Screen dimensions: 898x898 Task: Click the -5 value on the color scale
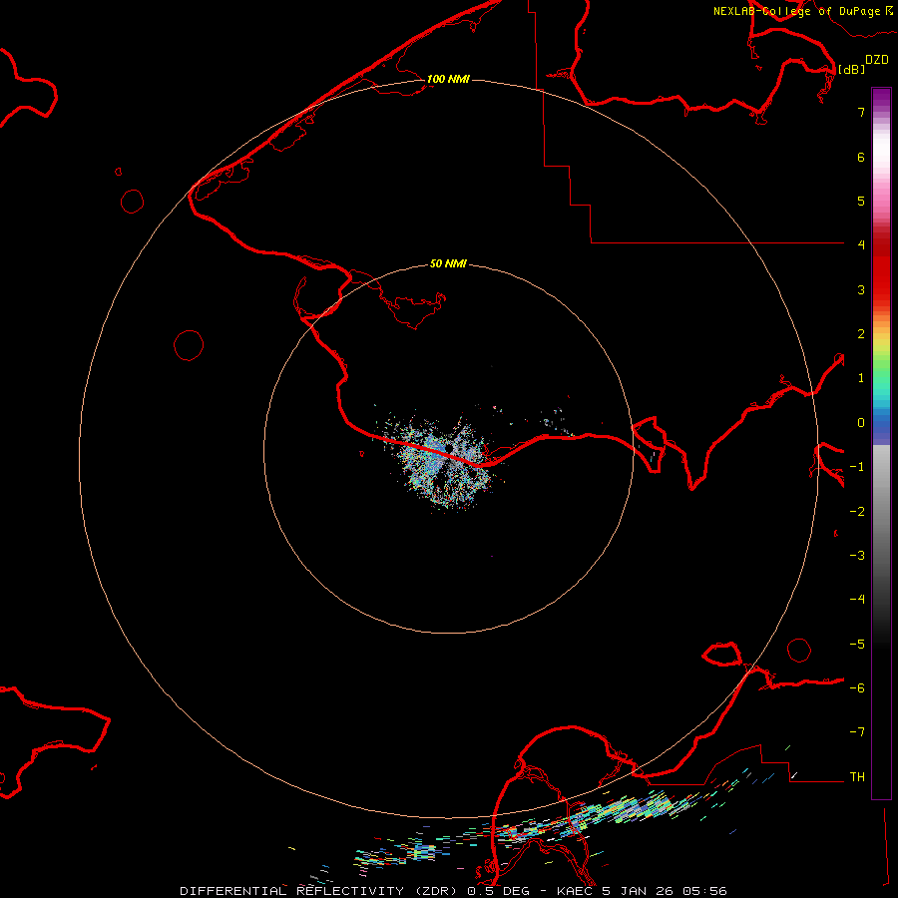coord(857,645)
